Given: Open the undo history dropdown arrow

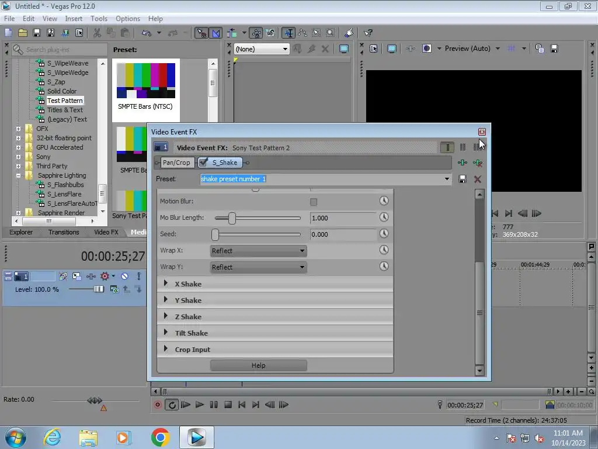Looking at the screenshot, I should 159,33.
